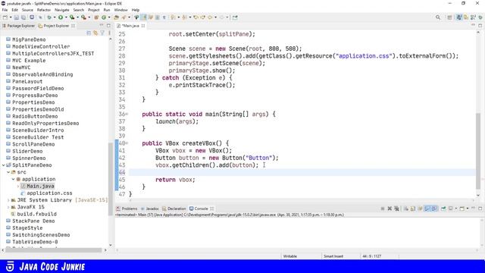
Task: Open the Open Perspective icon
Action: point(449,17)
